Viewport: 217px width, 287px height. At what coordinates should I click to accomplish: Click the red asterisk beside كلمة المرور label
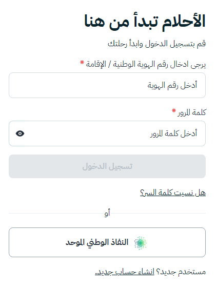pyautogui.click(x=174, y=110)
